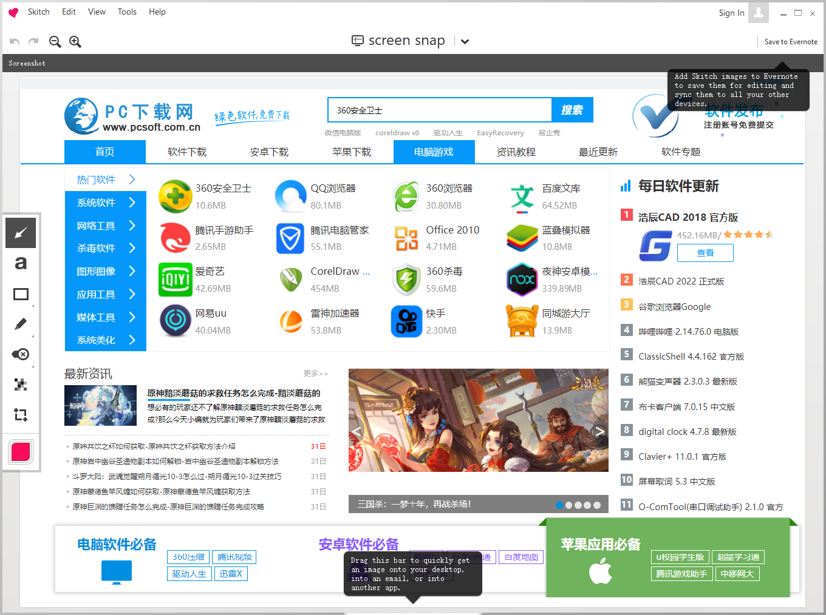The height and width of the screenshot is (615, 826).
Task: Open the Skitch menu
Action: (39, 12)
